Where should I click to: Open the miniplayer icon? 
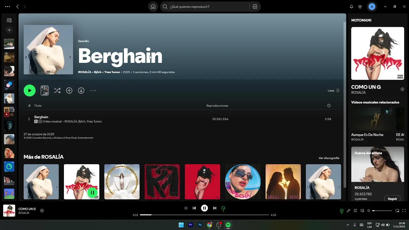(x=397, y=211)
